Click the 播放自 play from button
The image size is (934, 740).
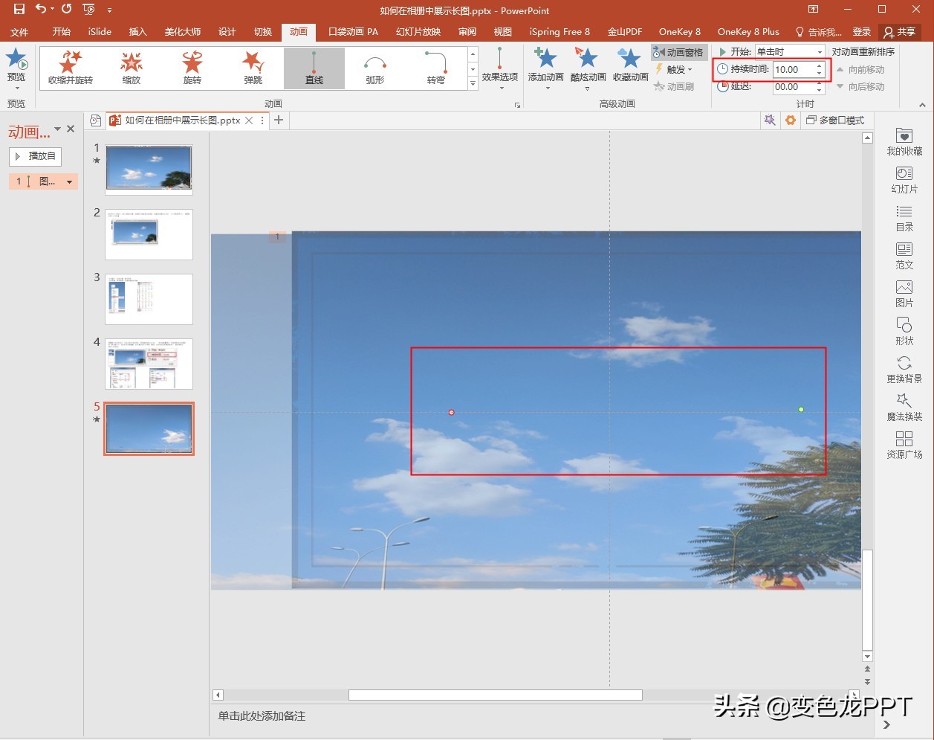pos(36,156)
